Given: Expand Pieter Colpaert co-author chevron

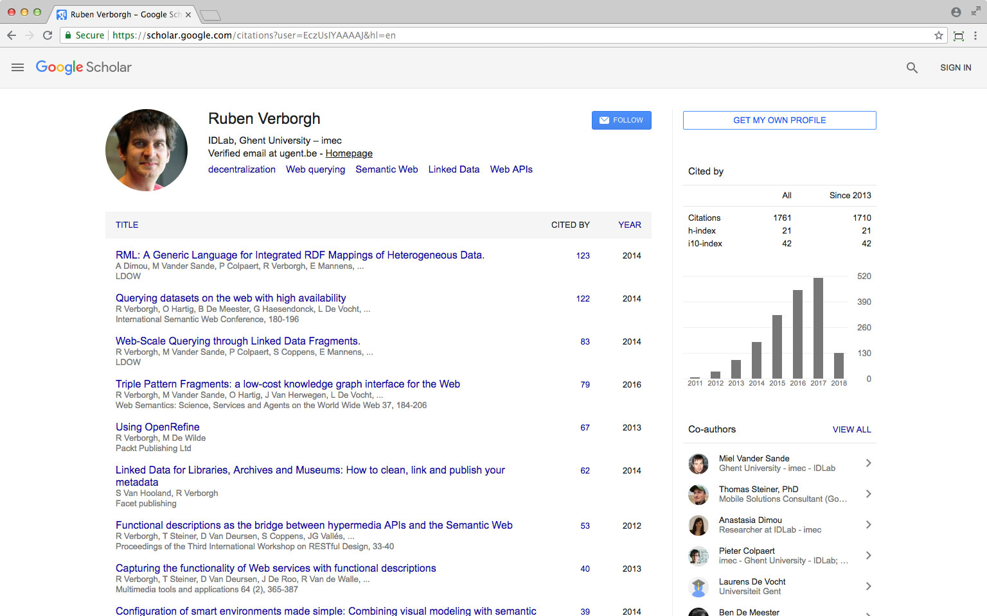Looking at the screenshot, I should point(868,556).
